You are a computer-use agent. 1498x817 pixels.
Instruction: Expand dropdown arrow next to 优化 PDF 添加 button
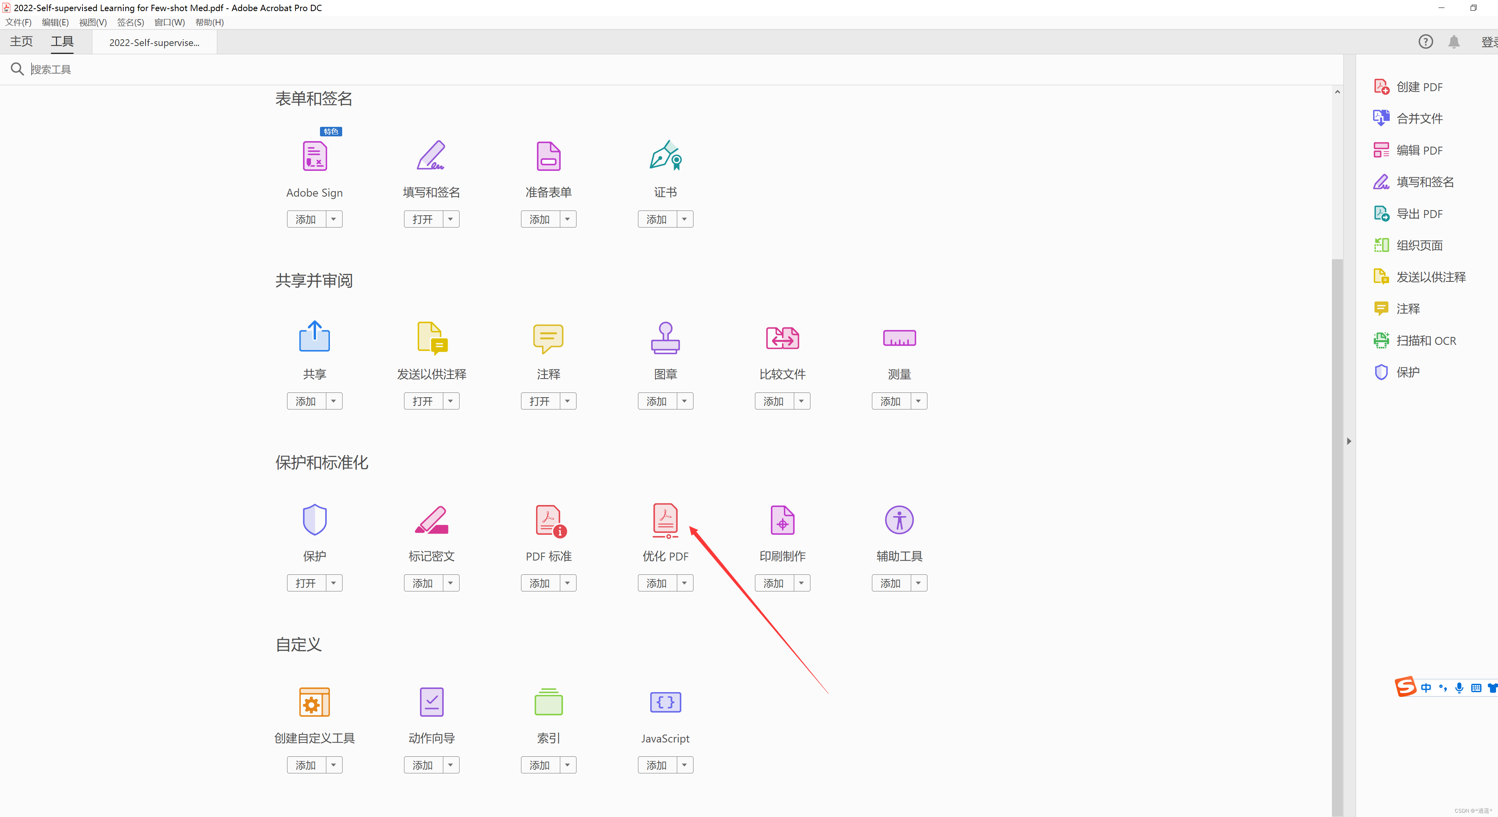684,583
